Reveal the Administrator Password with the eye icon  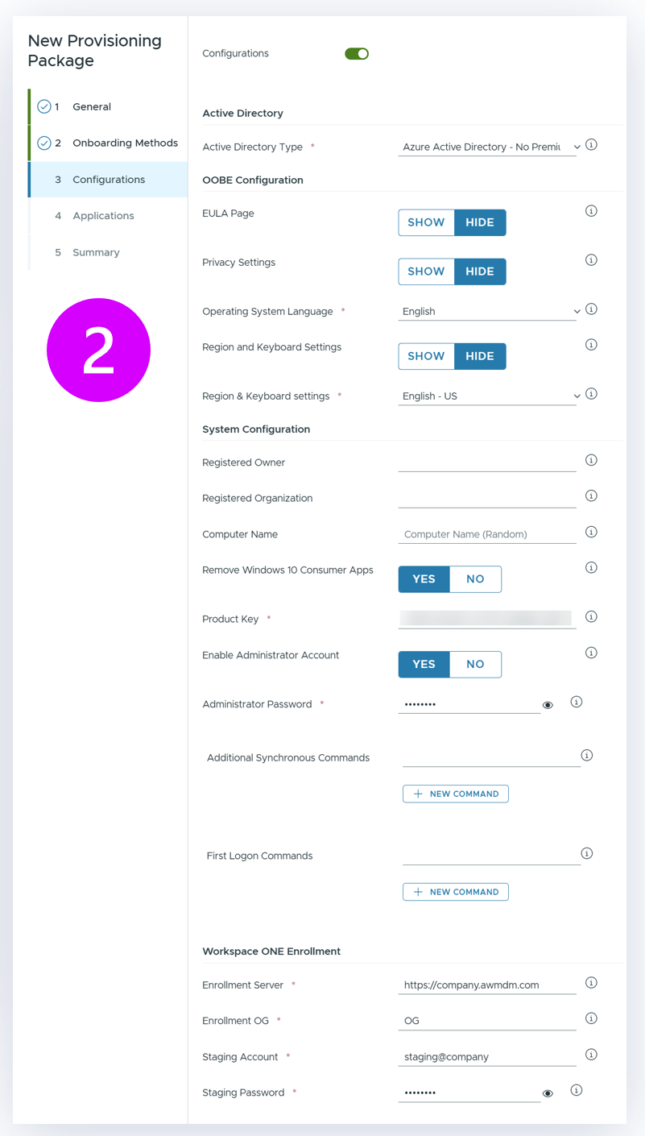pos(548,704)
